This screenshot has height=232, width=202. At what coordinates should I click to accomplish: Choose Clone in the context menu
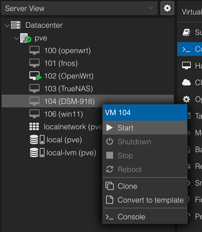127,186
